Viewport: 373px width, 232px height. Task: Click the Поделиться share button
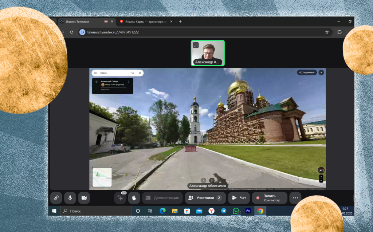point(307,72)
